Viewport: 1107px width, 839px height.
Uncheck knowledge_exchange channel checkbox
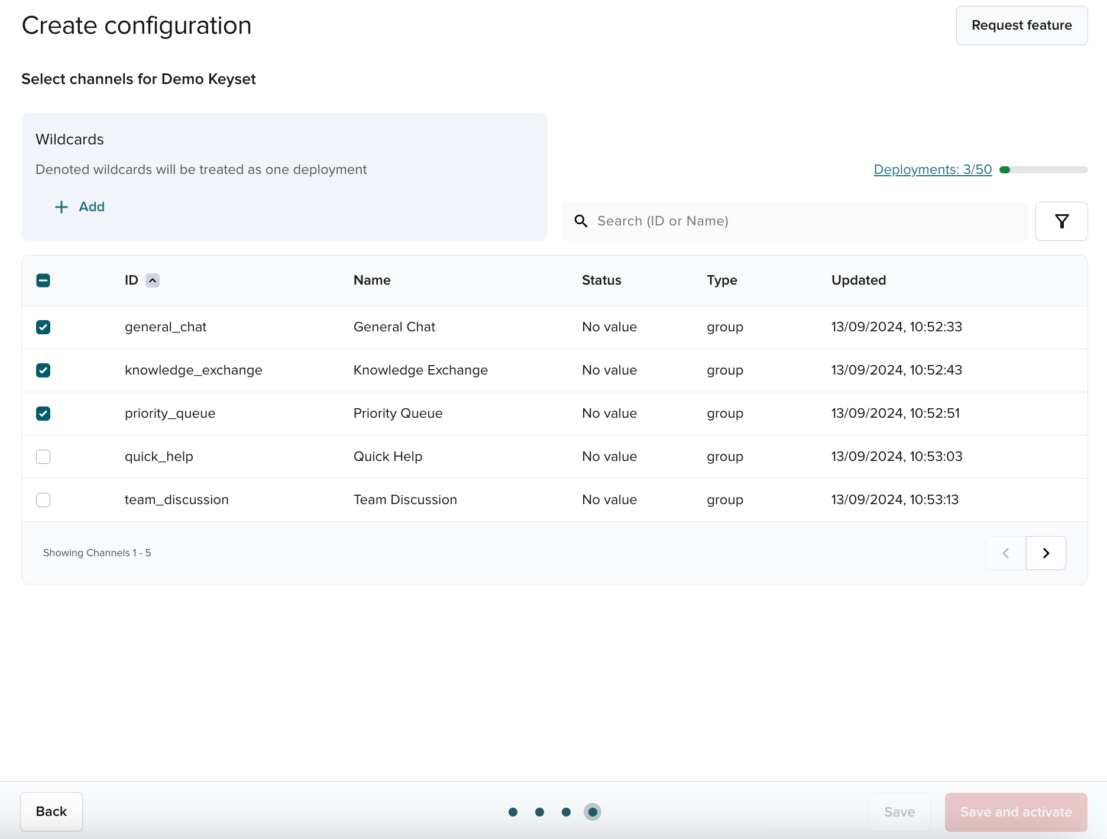click(43, 370)
